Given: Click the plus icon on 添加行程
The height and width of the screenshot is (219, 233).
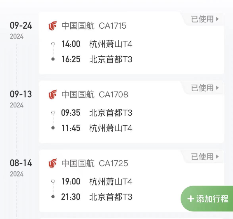Looking at the screenshot, I should point(191,199).
